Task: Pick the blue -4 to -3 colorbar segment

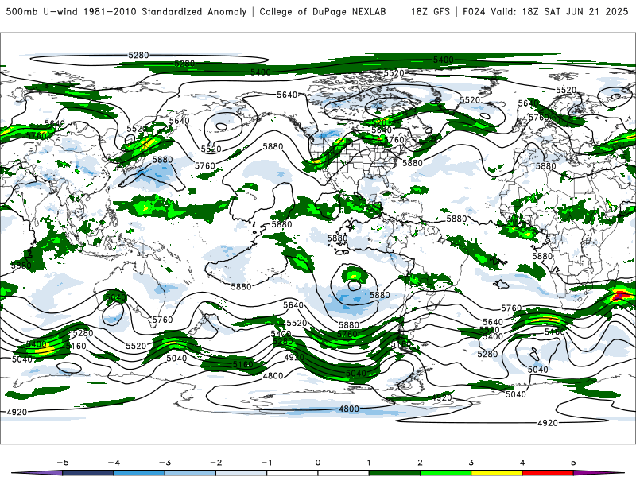Action: pos(139,473)
